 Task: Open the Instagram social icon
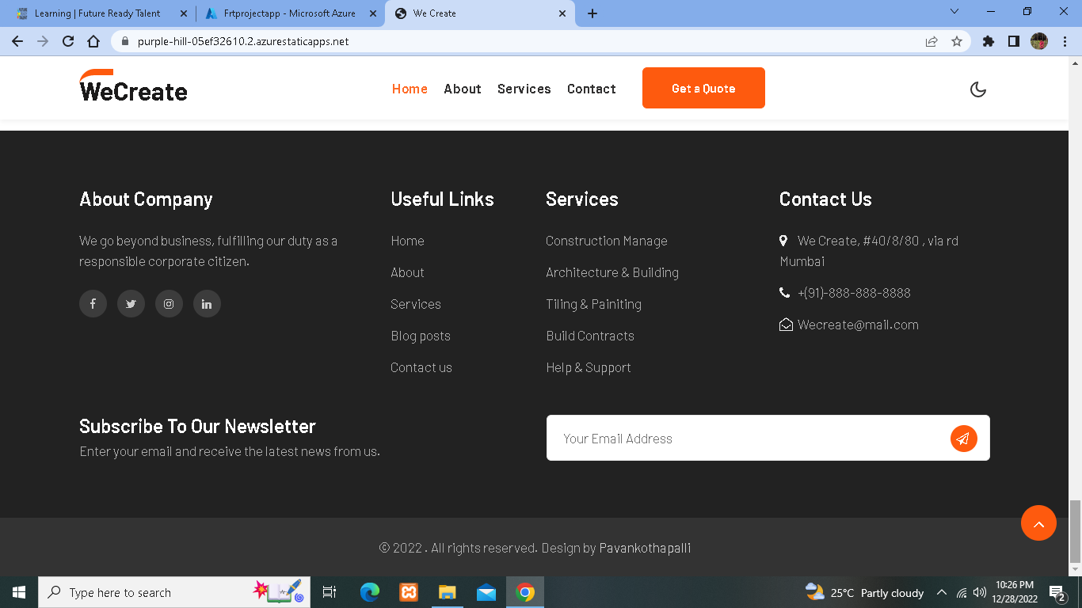(169, 304)
